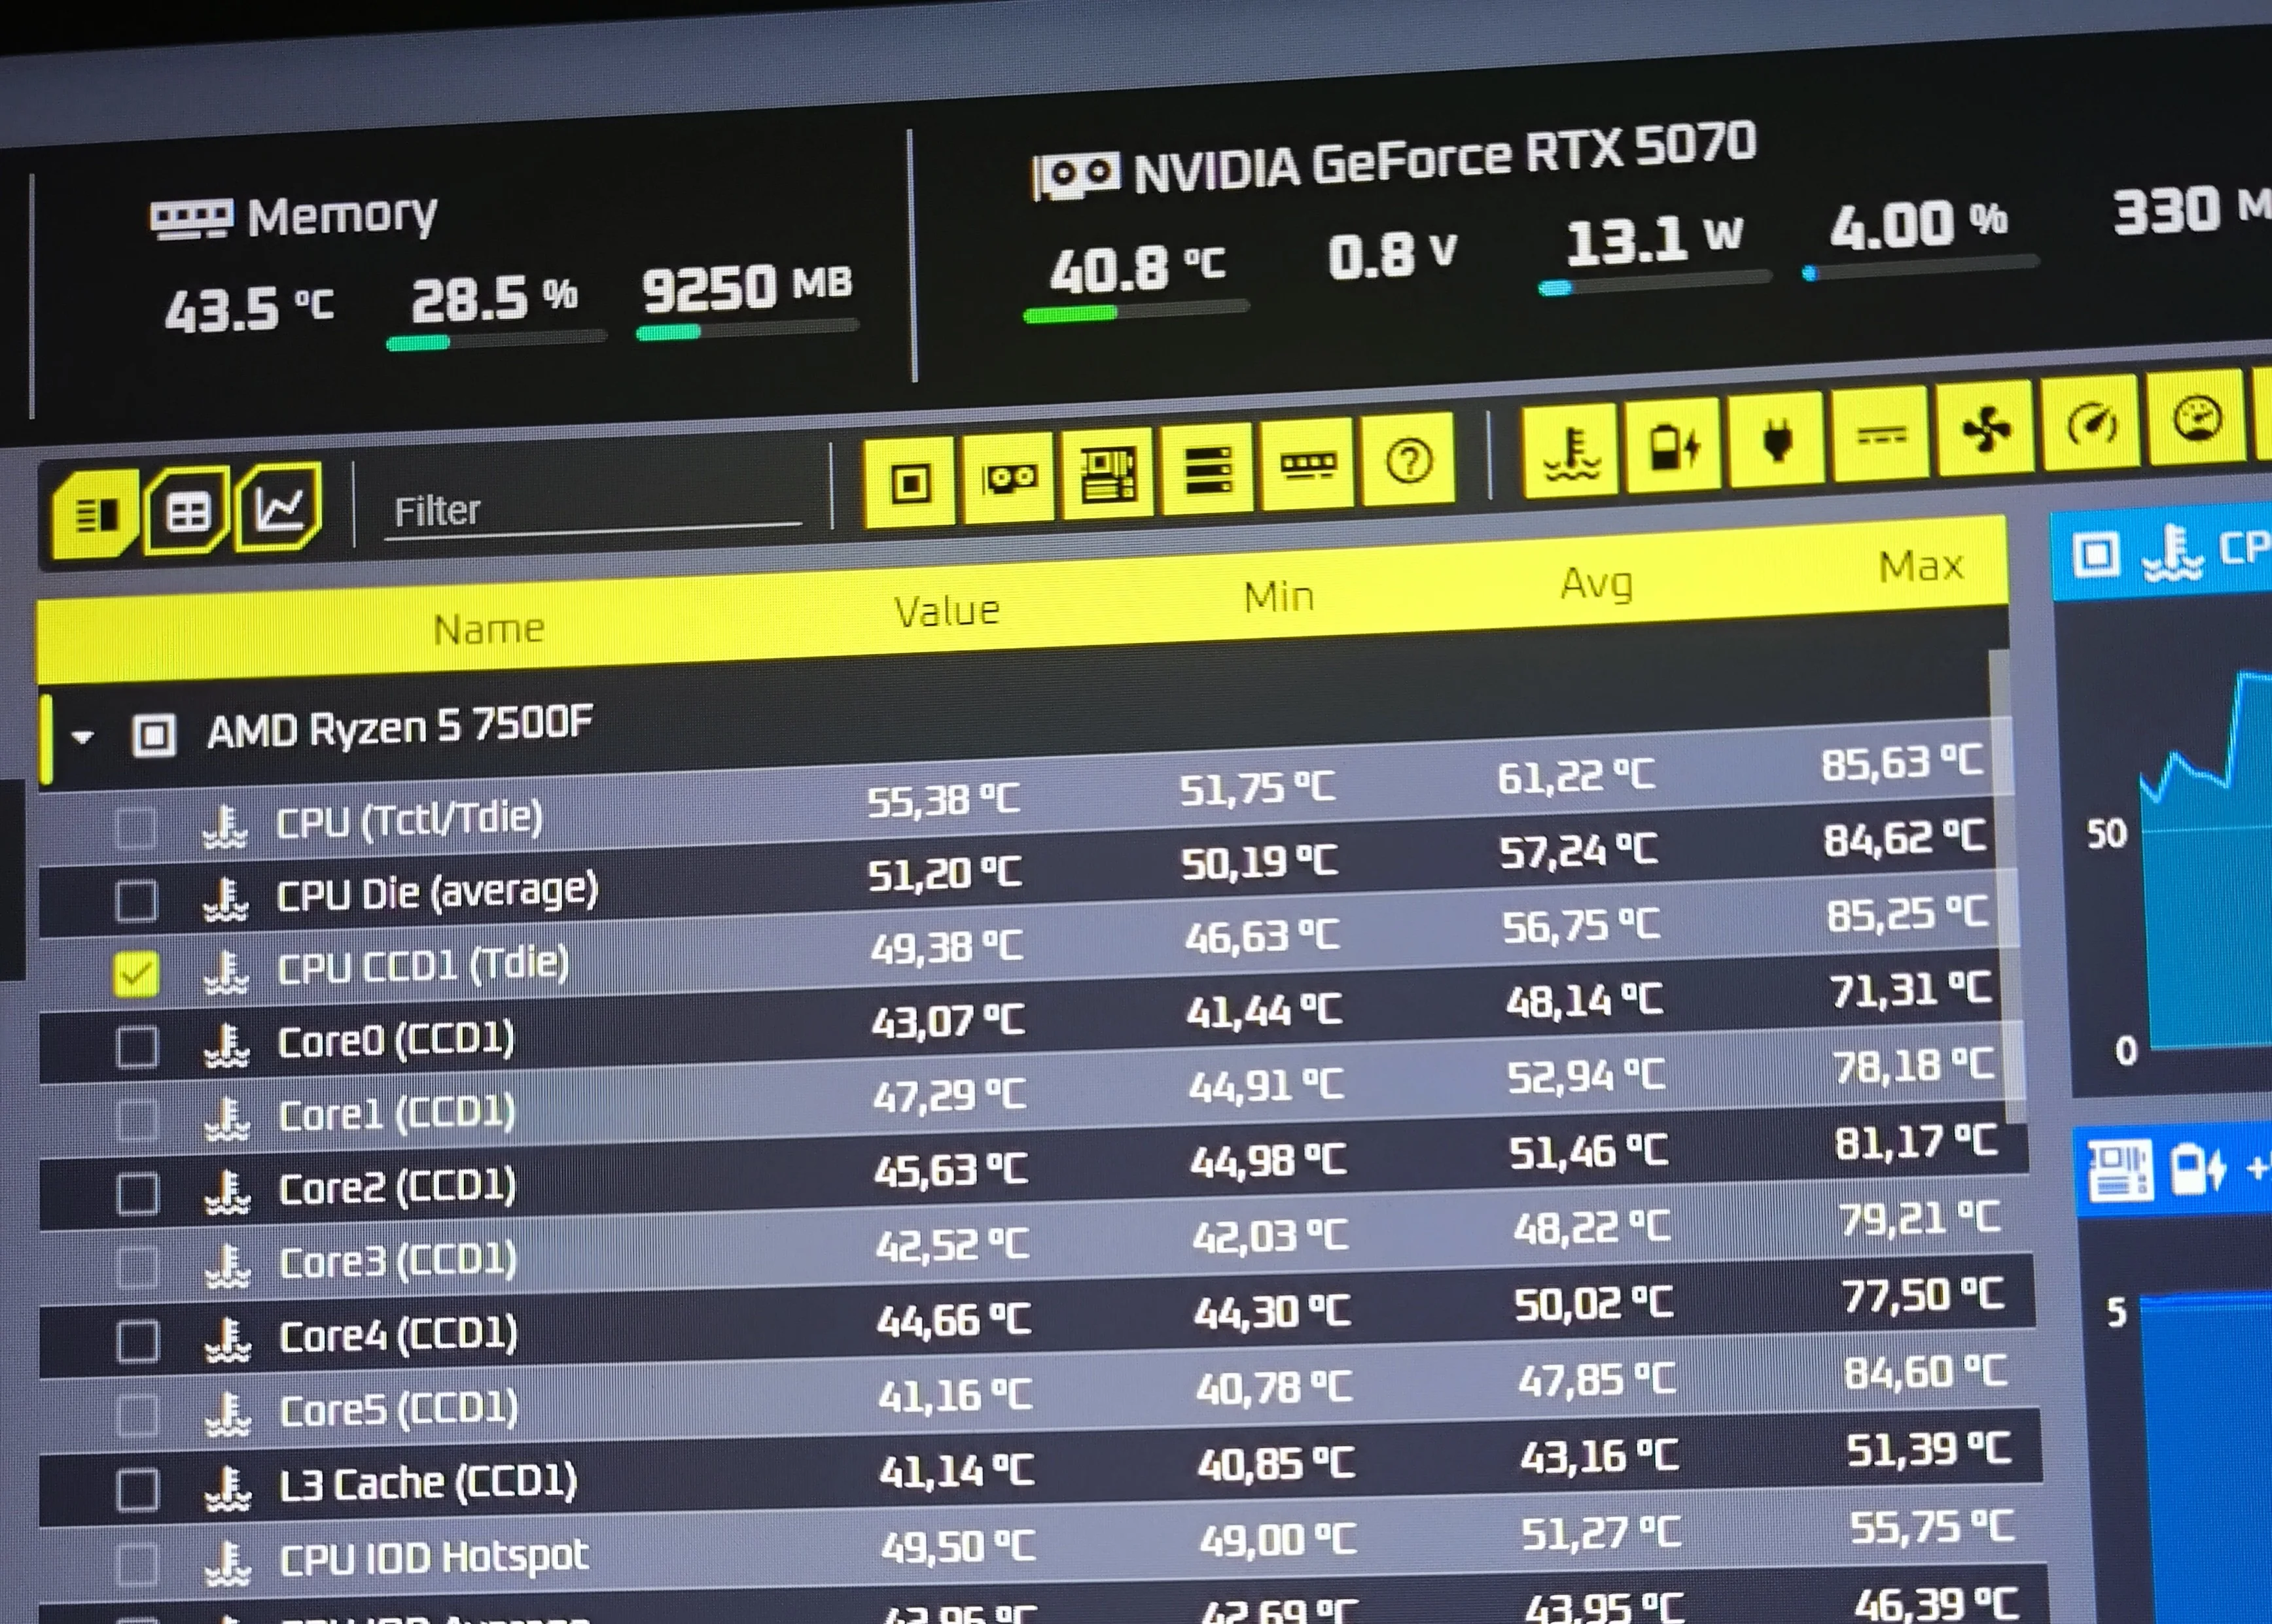
Task: Click the GPU filter icon in toolbar
Action: pos(1008,478)
